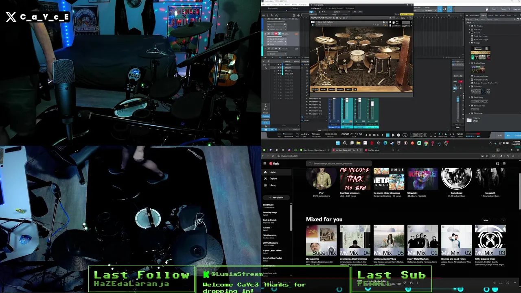Search songs, albums, artists in YouTube Music
Screen dimensions: 521x293
(x=339, y=164)
